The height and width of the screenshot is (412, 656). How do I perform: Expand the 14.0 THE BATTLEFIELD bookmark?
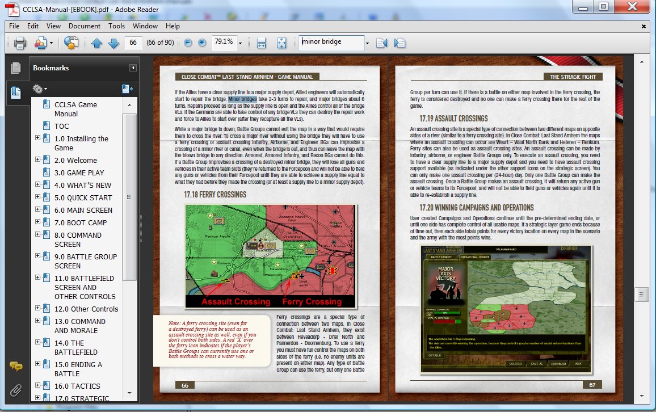pyautogui.click(x=37, y=342)
